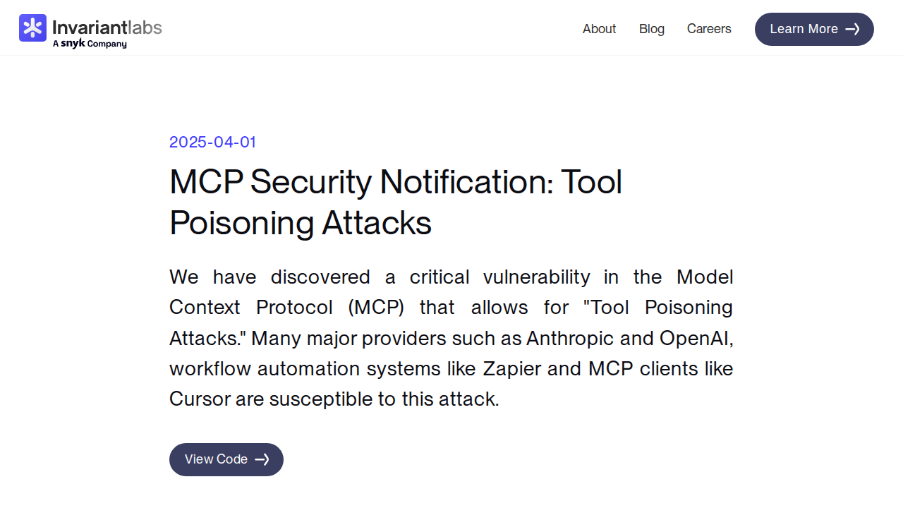Click the 'MCP Security Notification' headline

[360, 182]
